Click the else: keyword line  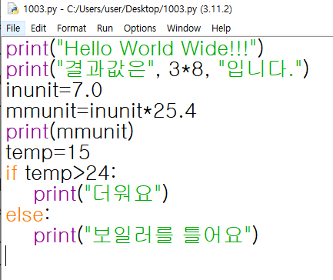click(x=28, y=215)
